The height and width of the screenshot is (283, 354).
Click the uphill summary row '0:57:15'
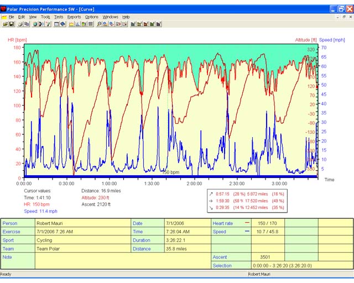point(247,194)
